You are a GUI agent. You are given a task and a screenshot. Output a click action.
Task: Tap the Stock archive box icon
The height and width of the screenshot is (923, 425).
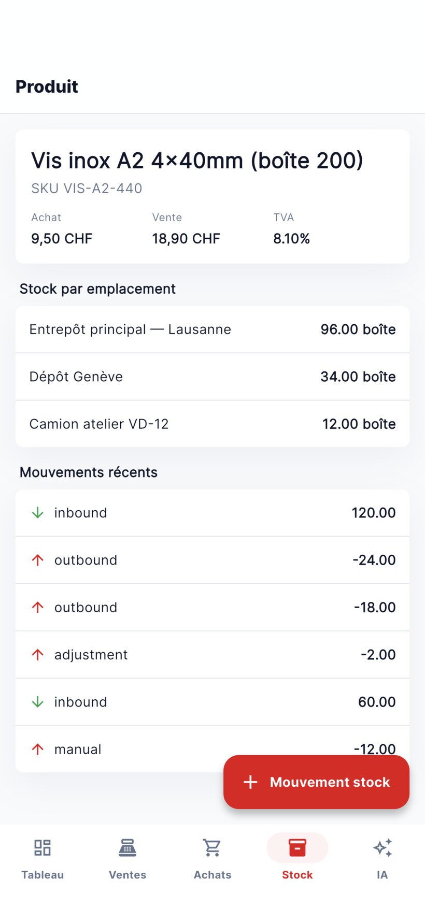[x=297, y=847]
